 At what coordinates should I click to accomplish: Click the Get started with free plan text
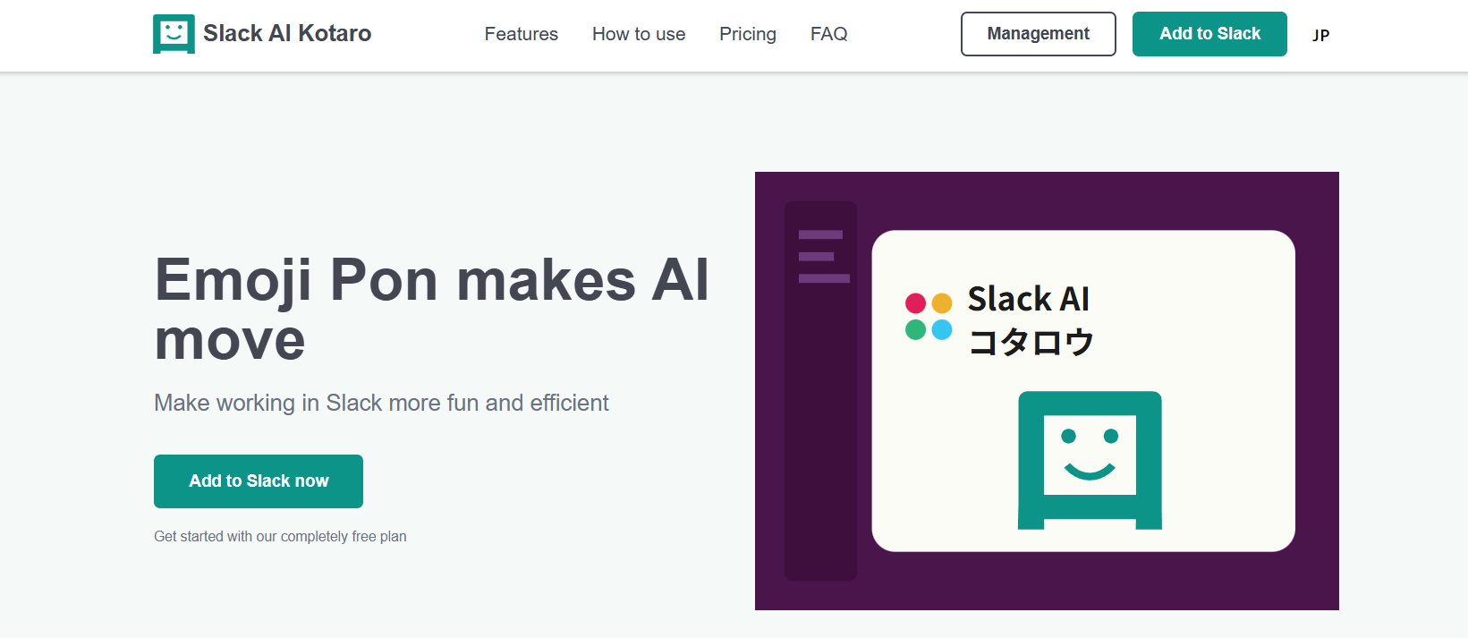[280, 536]
